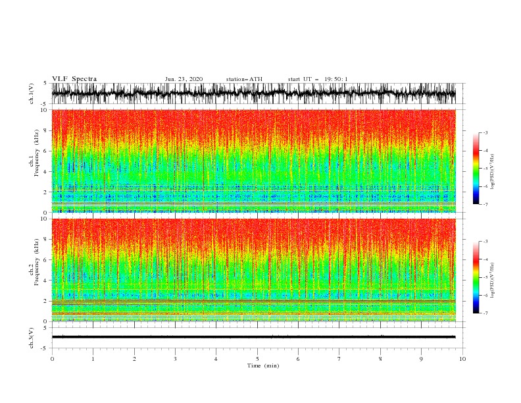Click the "-3" label on ch.1 color bar
Image resolution: width=521 pixels, height=403 pixels.
[485, 133]
